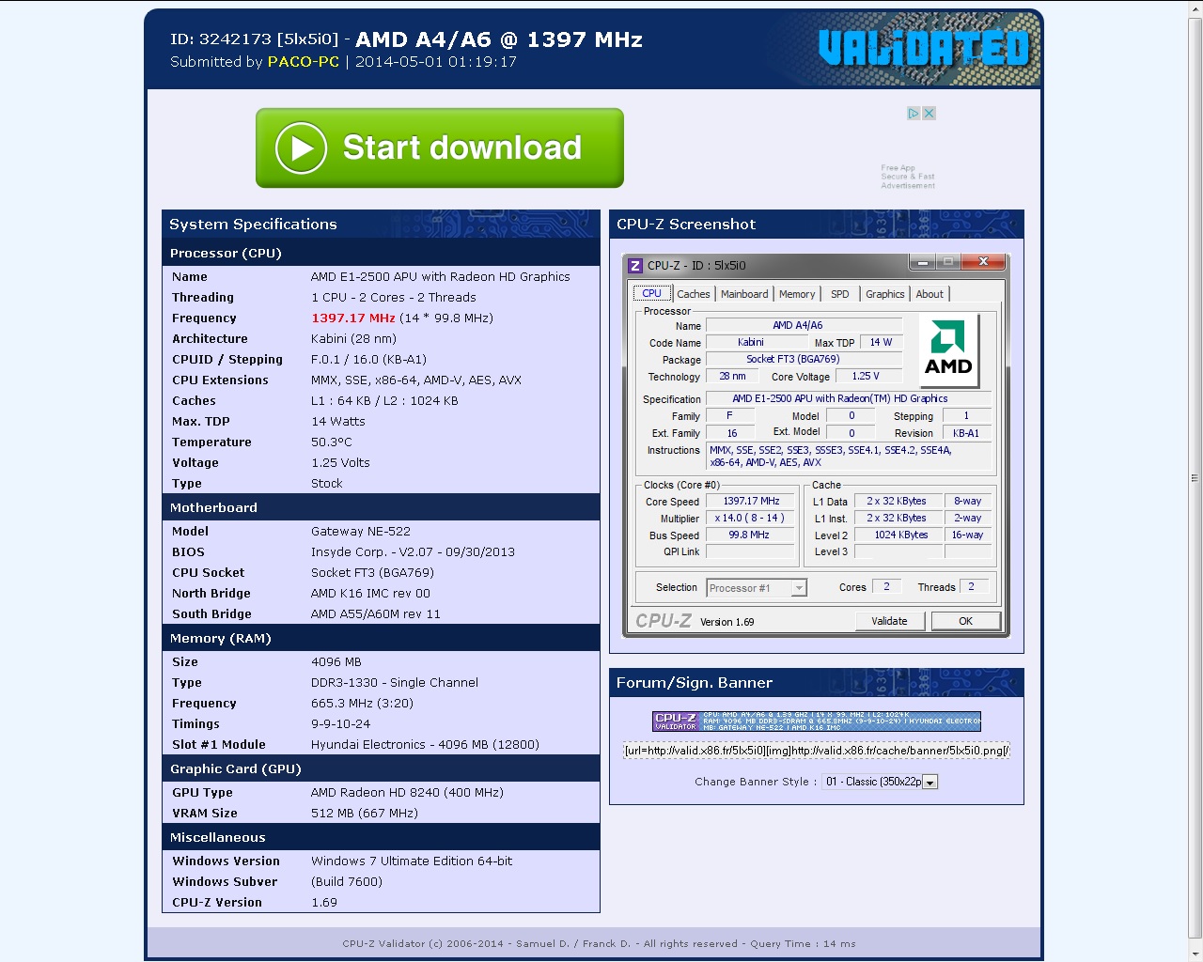The image size is (1203, 962).
Task: Open the Change Banner Style dropdown
Action: tap(880, 782)
